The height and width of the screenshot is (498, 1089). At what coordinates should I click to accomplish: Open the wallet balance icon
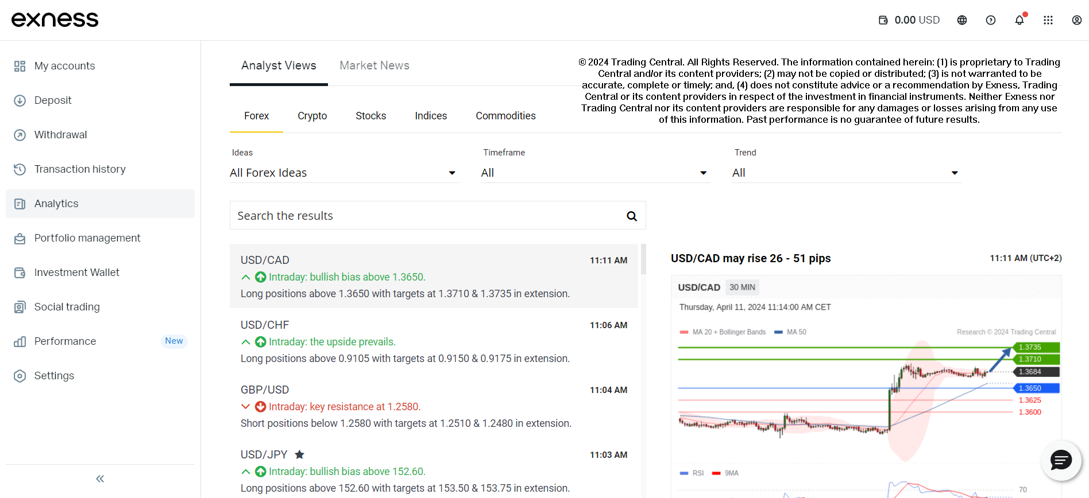(883, 20)
